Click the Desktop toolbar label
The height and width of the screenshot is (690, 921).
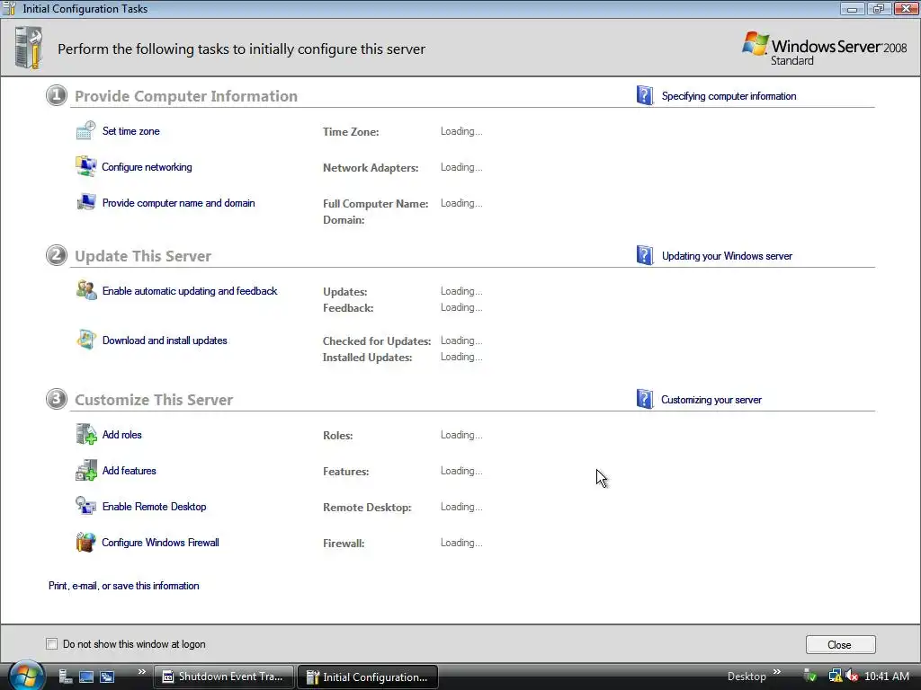pyautogui.click(x=747, y=677)
